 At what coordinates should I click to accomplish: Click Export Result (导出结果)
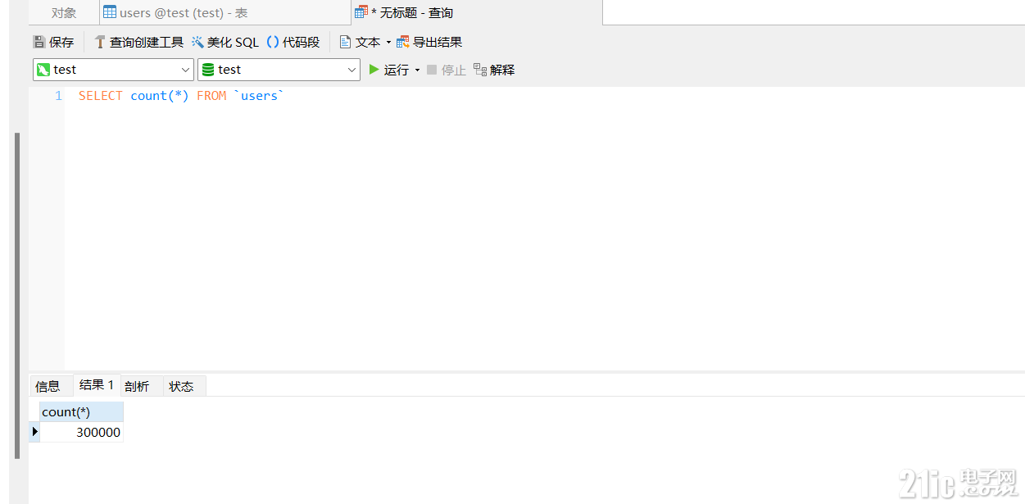tap(429, 42)
